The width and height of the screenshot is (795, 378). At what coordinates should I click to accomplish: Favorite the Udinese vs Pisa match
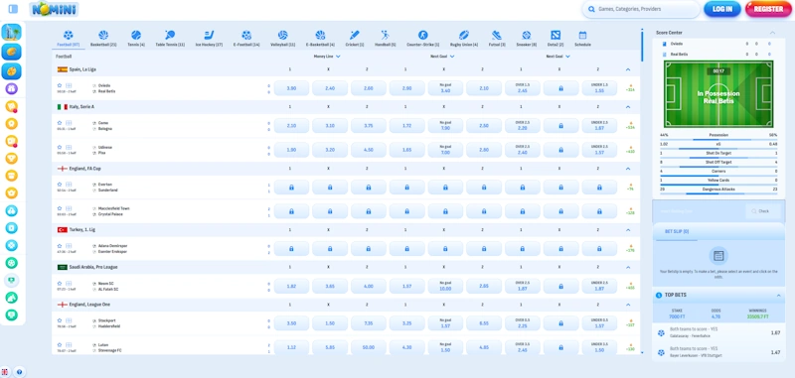click(60, 147)
